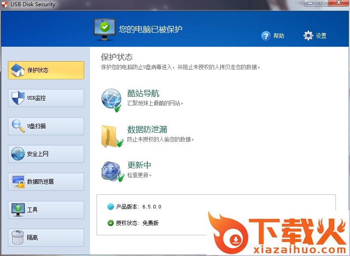This screenshot has height=256, width=350.
Task: Click the folder icon for 数据防泄漏
Action: [x=112, y=136]
